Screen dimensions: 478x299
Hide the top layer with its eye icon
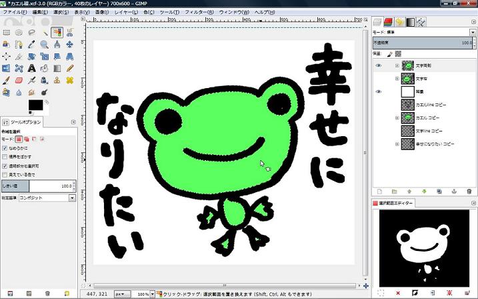(x=379, y=65)
